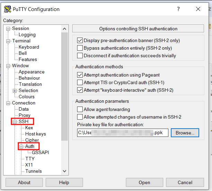The image size is (212, 191).
Task: Check Disconnect if authentication succeeds trivially
Action: (80, 56)
